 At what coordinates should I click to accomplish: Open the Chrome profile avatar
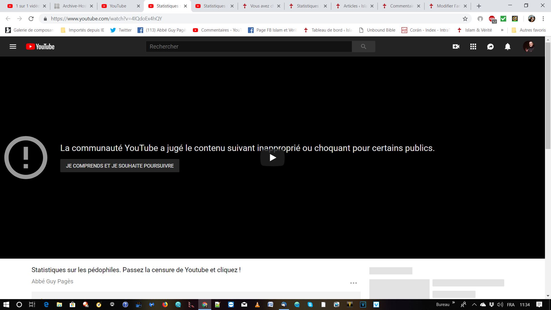tap(531, 19)
